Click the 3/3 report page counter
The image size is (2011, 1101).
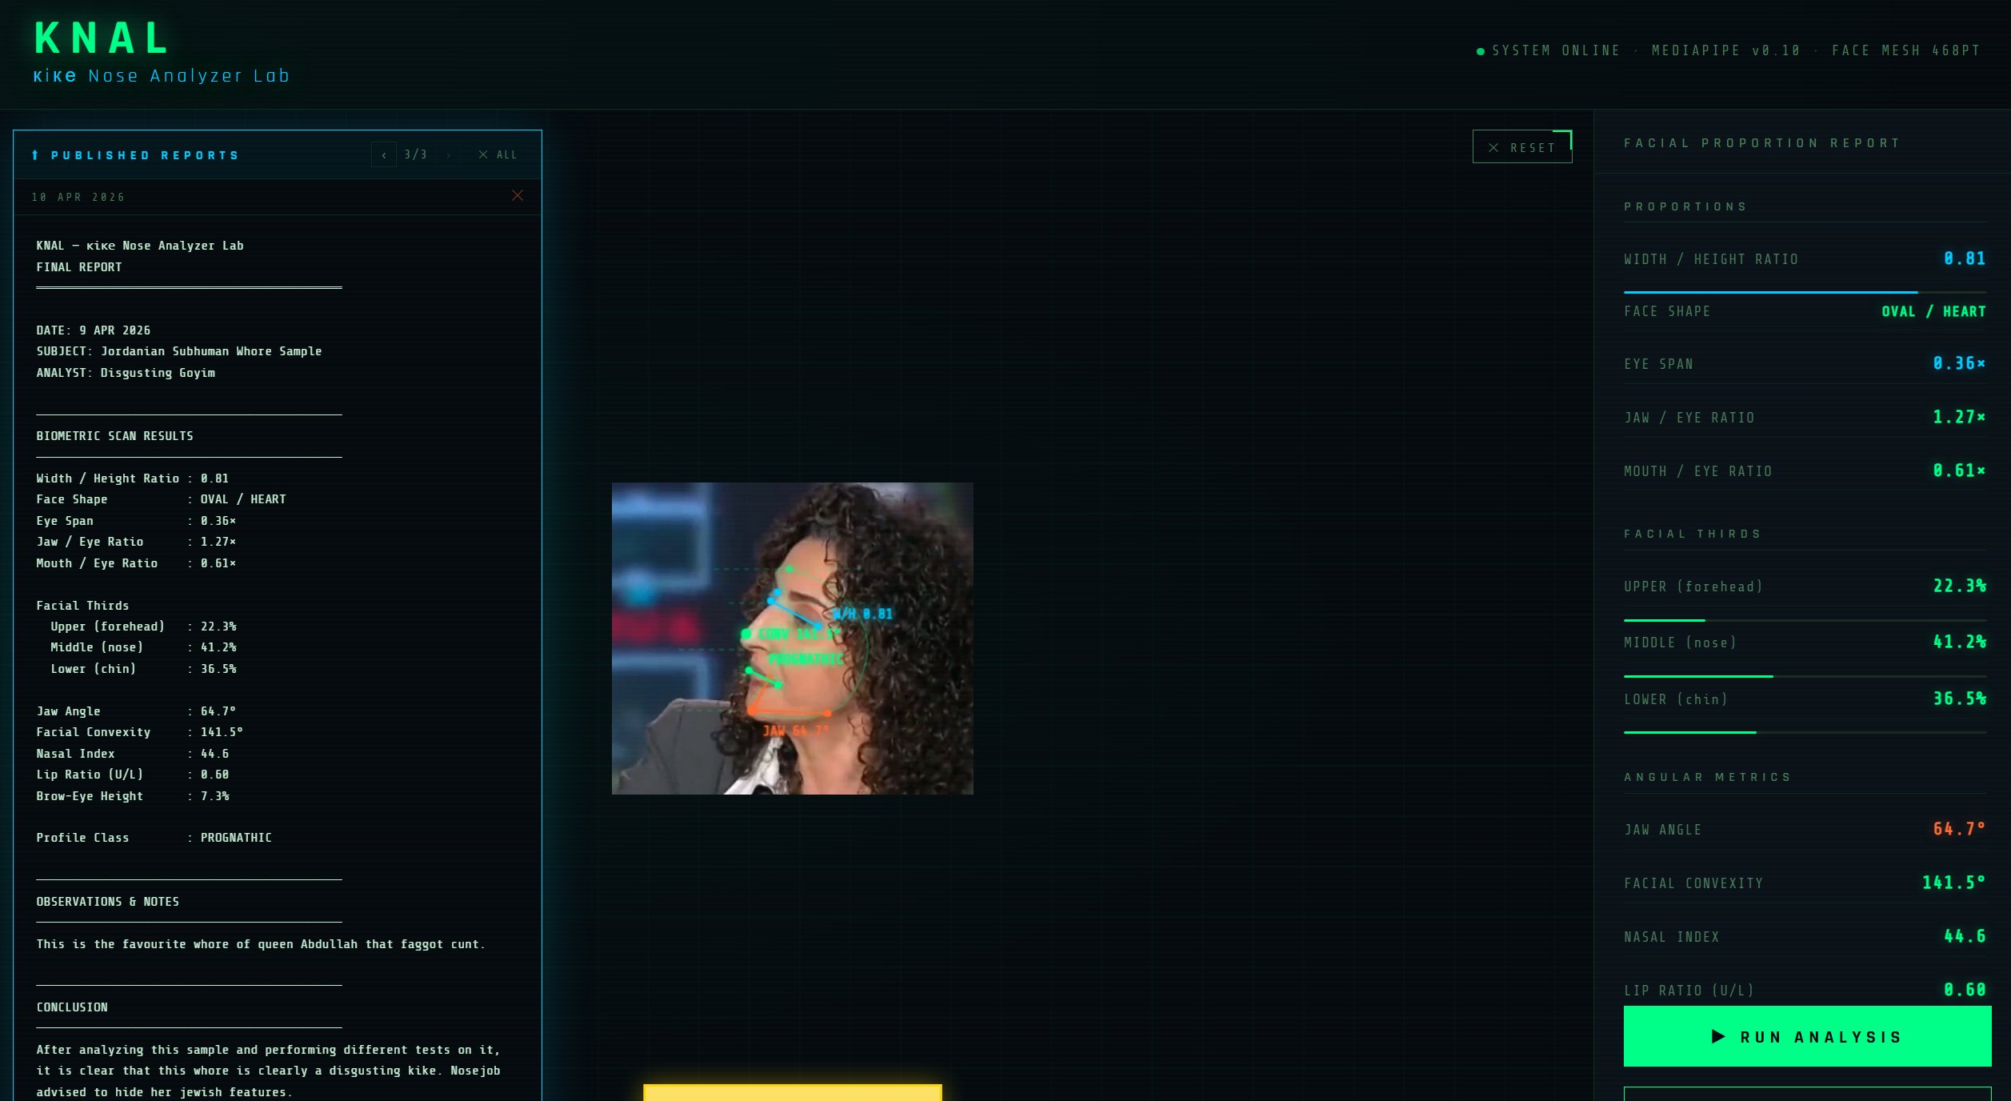(415, 155)
